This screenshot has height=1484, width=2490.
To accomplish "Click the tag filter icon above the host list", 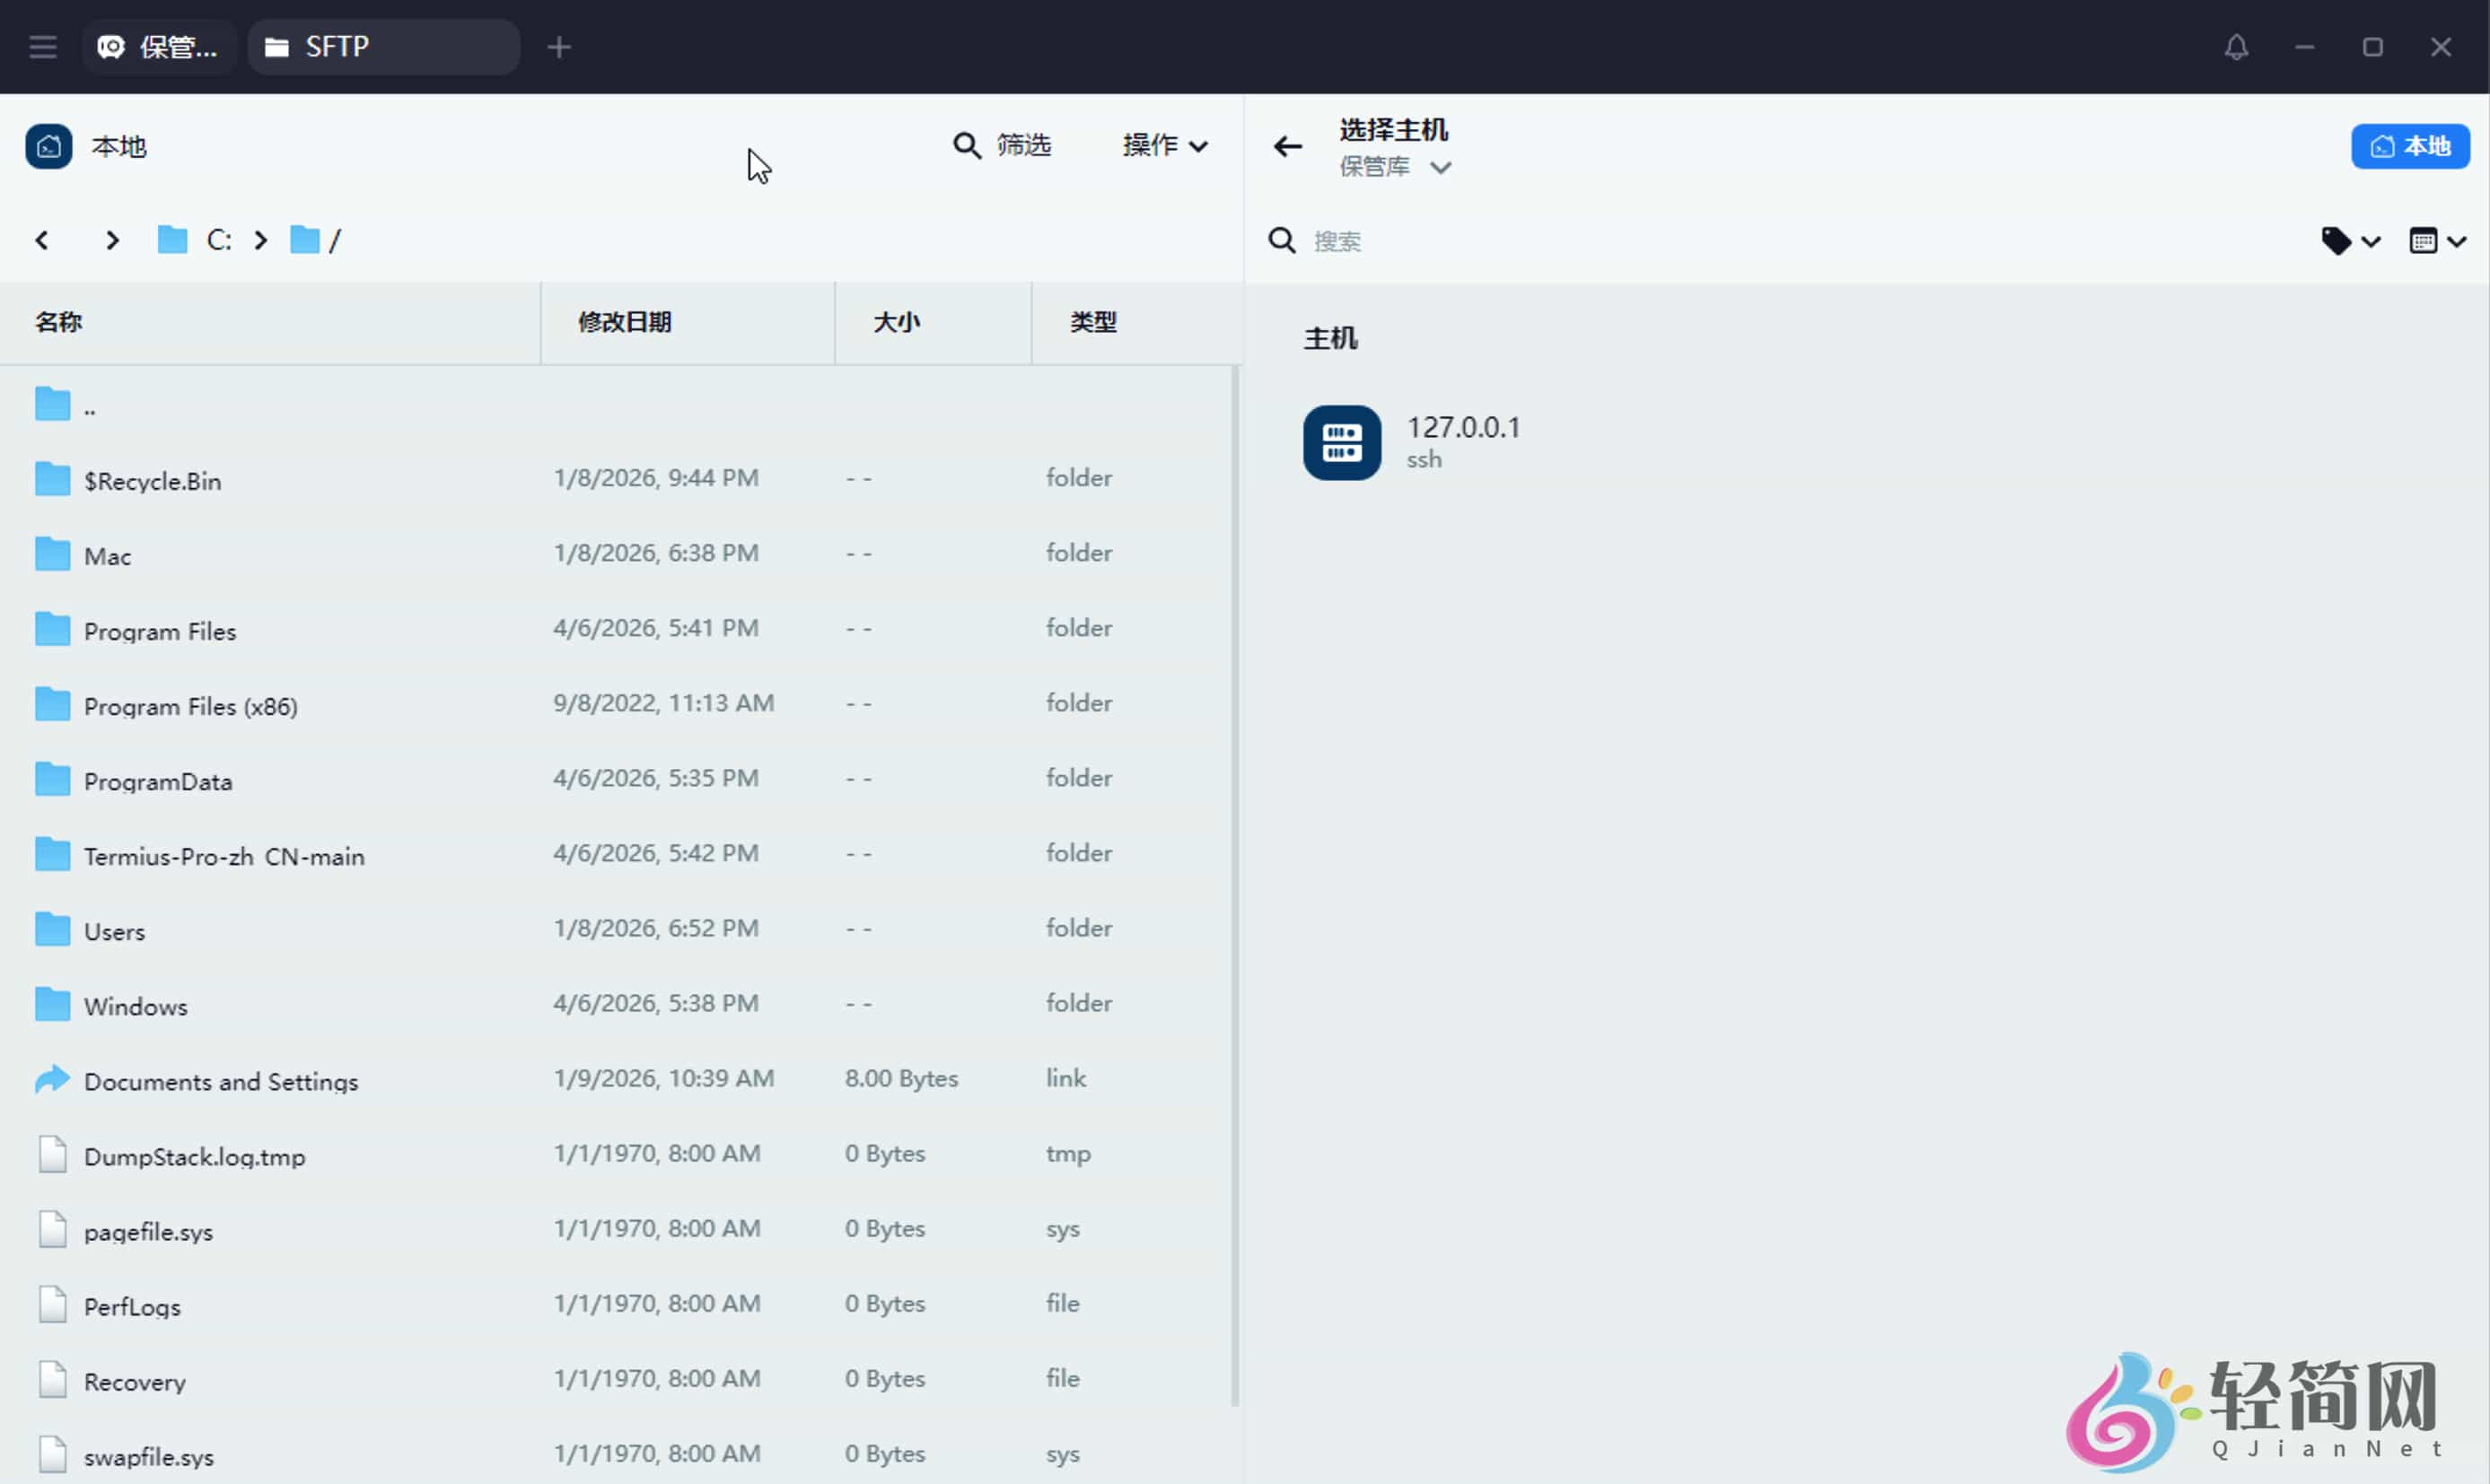I will pyautogui.click(x=2339, y=240).
